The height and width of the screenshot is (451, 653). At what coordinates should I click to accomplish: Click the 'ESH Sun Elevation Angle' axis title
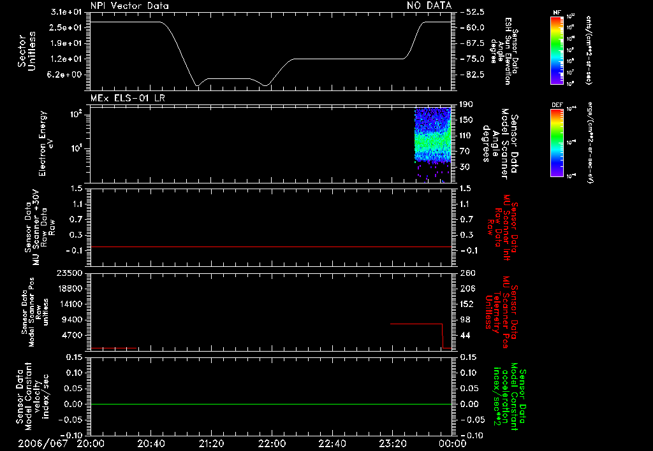505,51
